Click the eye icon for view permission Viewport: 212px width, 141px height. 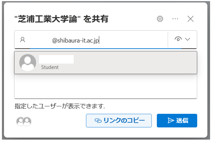click(178, 39)
